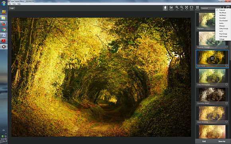
Task: Select the Crumbling Beach effect thumbnail
Action: click(212, 94)
